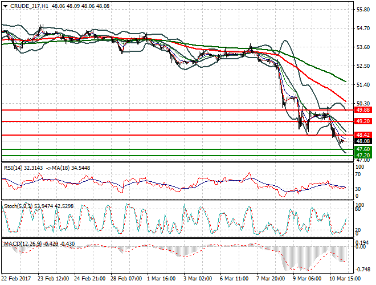Select the red 49.20 price level label
This screenshot has width=376, height=285.
(x=363, y=121)
